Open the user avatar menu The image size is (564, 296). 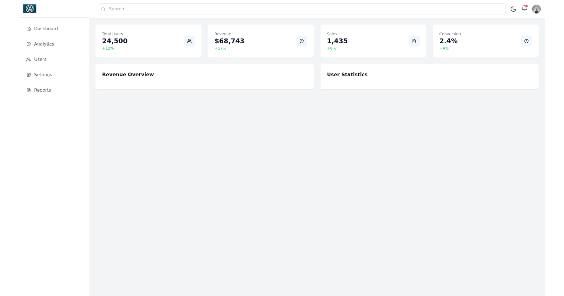(536, 9)
